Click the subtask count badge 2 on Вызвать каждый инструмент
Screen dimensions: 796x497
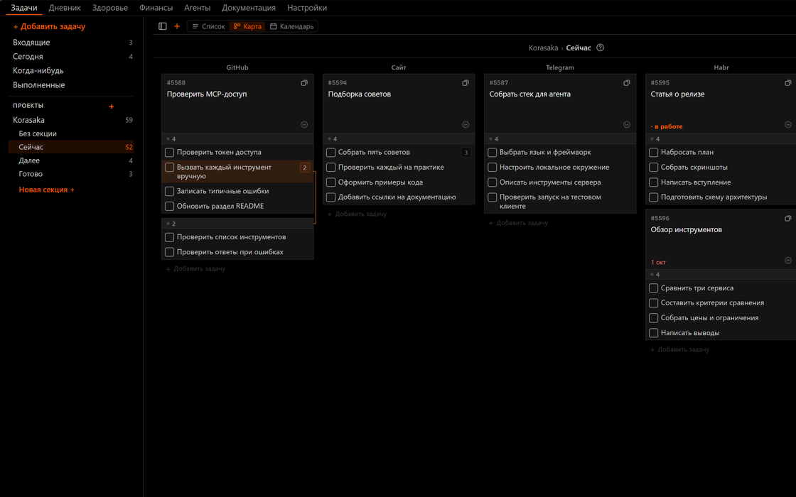point(305,168)
